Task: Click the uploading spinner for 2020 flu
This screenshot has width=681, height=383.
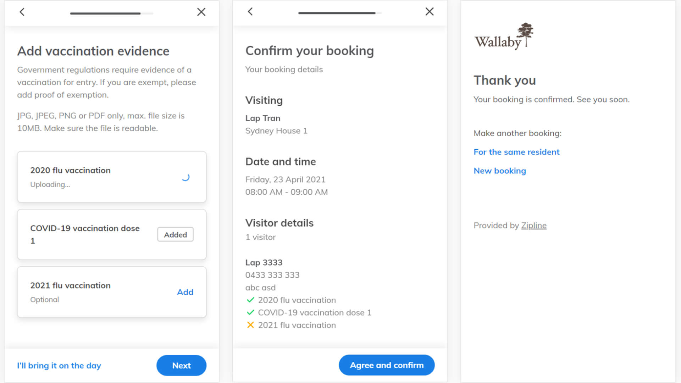Action: (186, 177)
